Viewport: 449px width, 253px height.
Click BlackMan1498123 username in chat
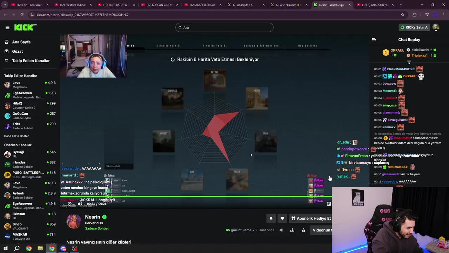[401, 69]
